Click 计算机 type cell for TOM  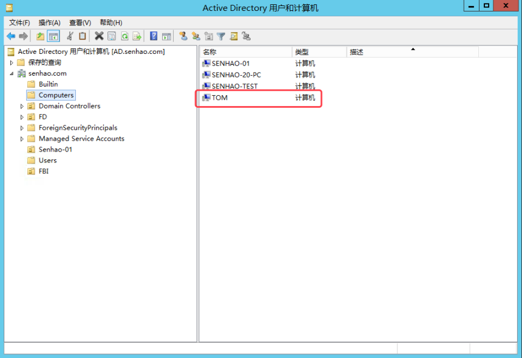[305, 98]
